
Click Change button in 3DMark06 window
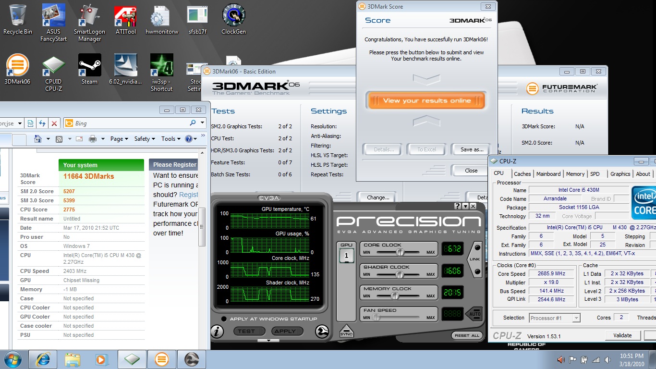(x=378, y=197)
